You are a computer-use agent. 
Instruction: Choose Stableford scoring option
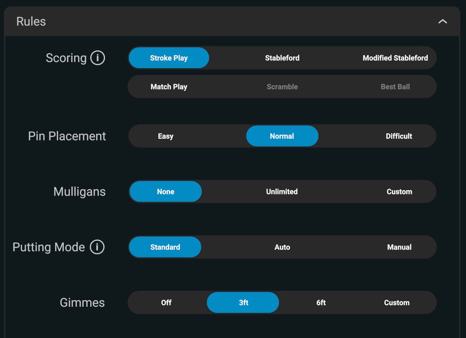282,58
